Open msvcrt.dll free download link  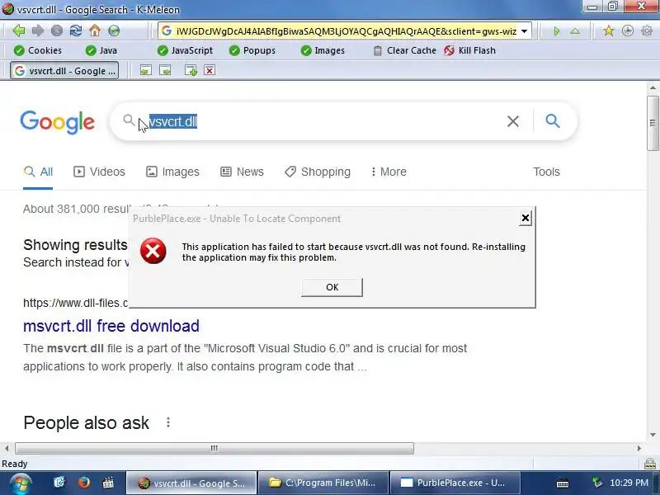111,326
